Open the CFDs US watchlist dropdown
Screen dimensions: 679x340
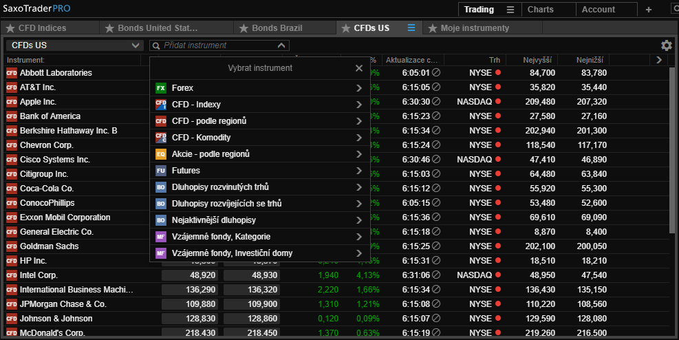[x=74, y=45]
